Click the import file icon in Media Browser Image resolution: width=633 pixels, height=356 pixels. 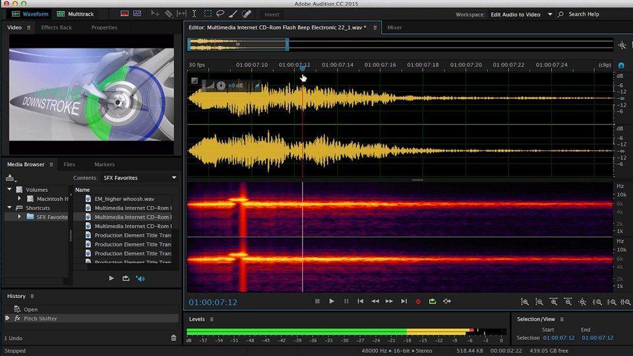click(11, 178)
